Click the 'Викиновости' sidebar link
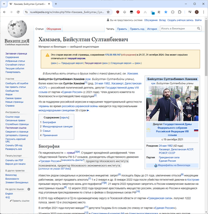 point(12,179)
